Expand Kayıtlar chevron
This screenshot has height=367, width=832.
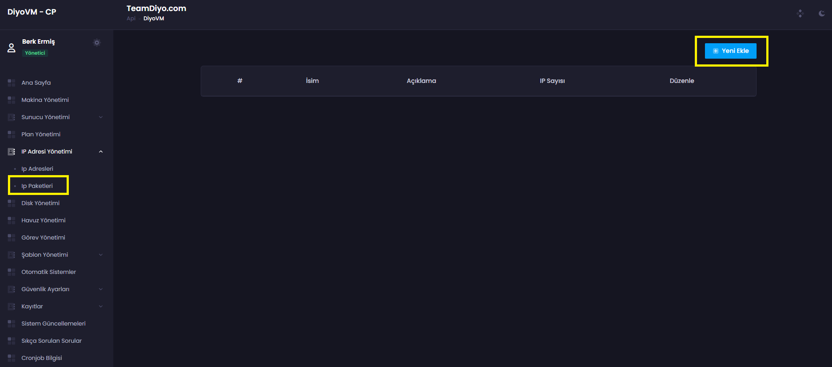[101, 306]
